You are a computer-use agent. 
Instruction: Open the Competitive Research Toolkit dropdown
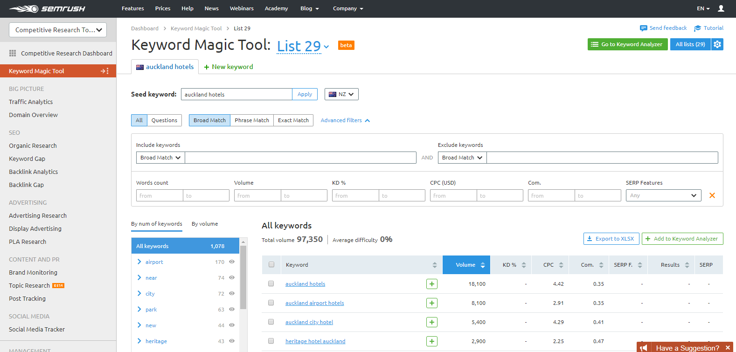point(58,30)
